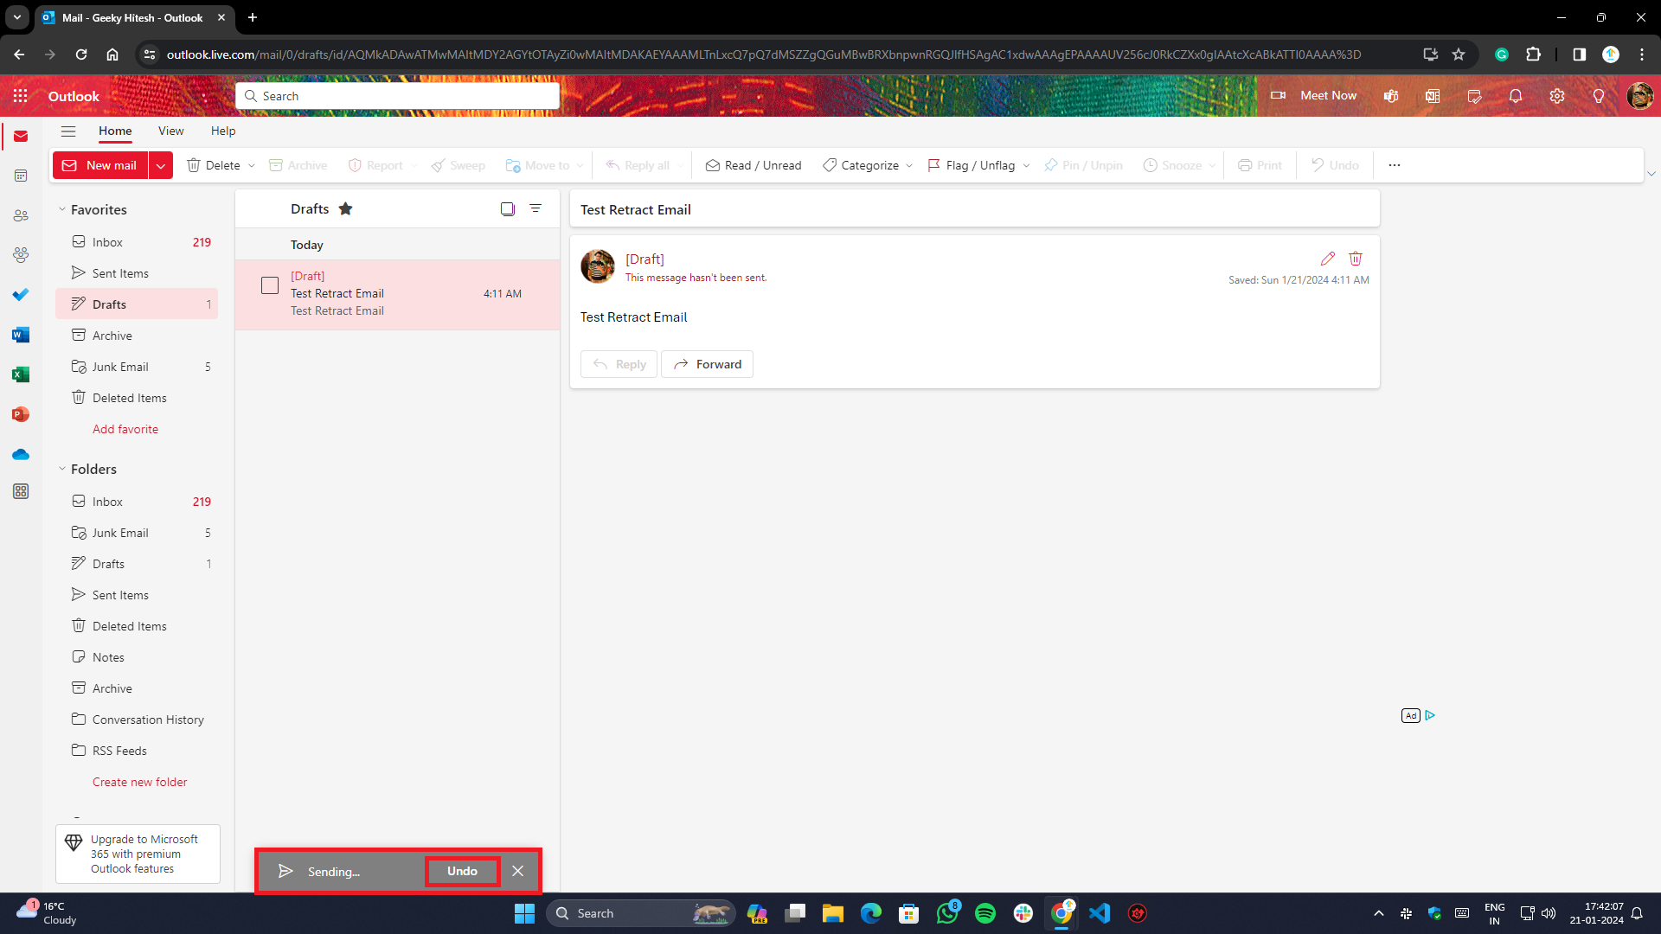Click Forward on the draft
The image size is (1661, 934).
[x=707, y=364]
